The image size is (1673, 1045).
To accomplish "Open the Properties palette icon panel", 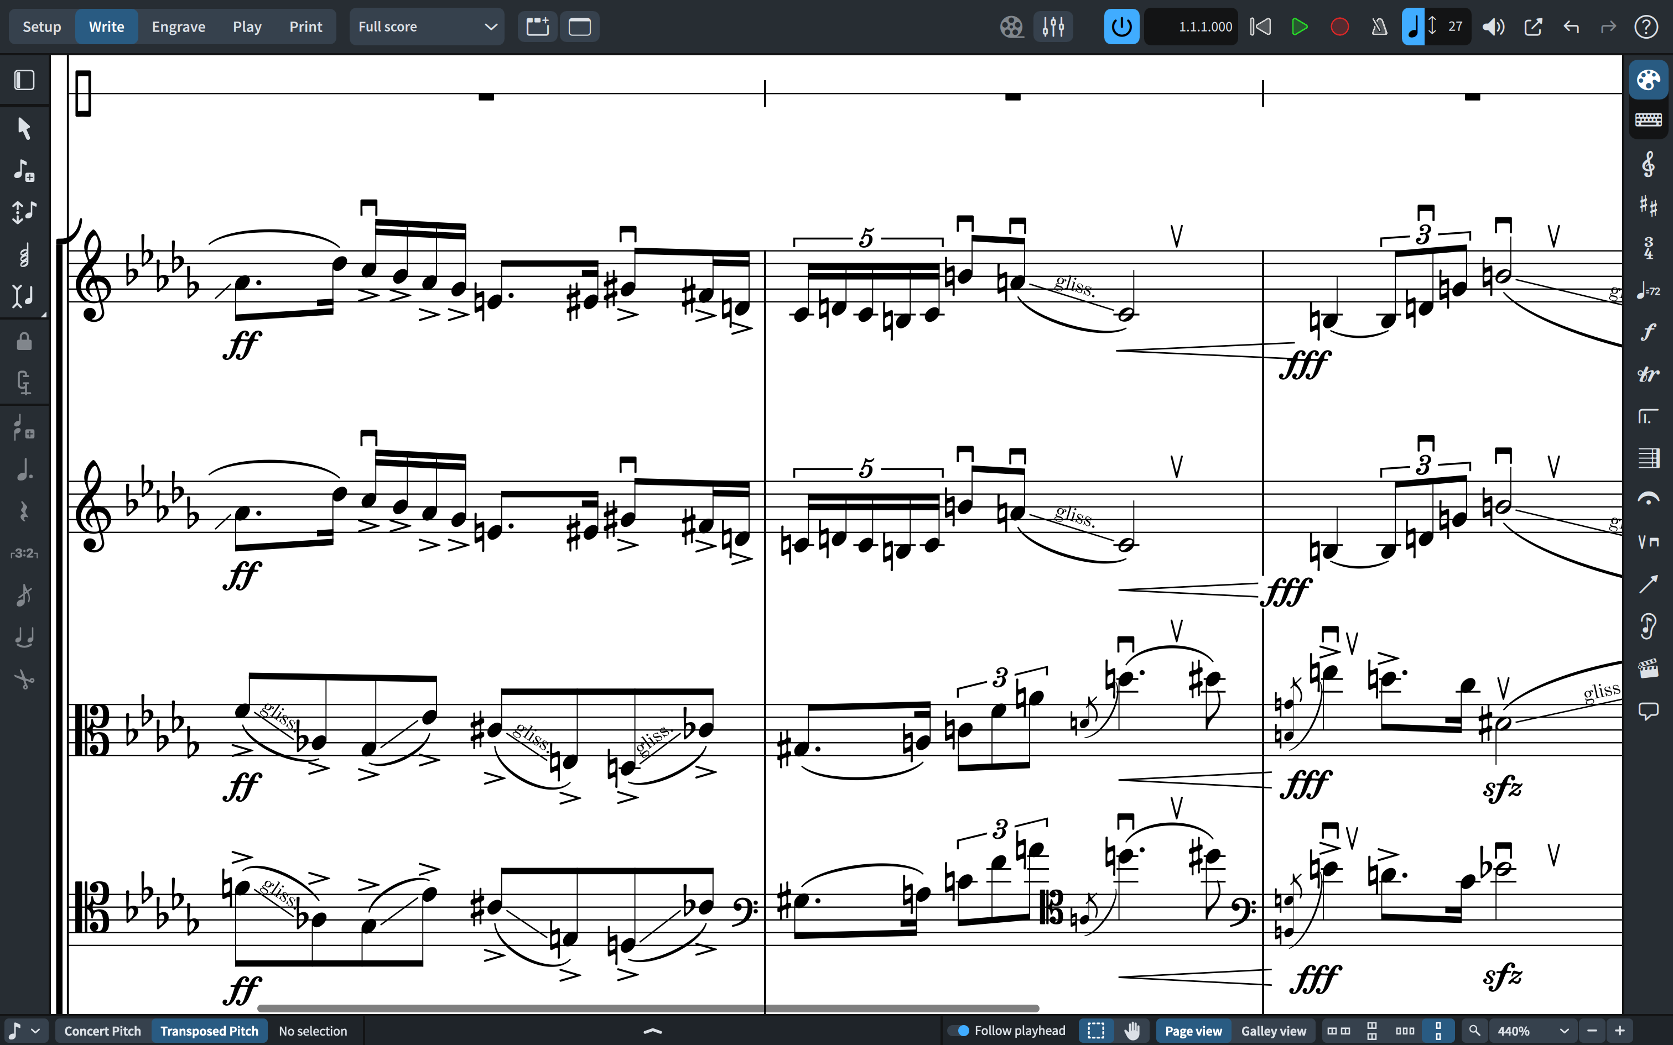I will pyautogui.click(x=1648, y=80).
